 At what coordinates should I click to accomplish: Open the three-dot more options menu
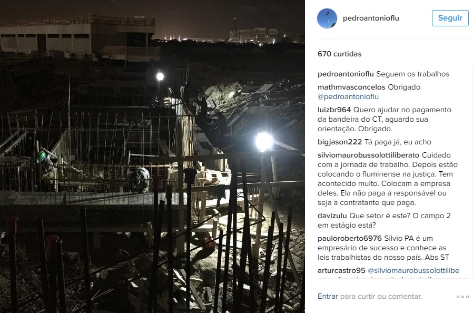tap(462, 297)
